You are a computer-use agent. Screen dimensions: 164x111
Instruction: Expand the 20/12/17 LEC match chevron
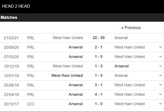point(160,104)
